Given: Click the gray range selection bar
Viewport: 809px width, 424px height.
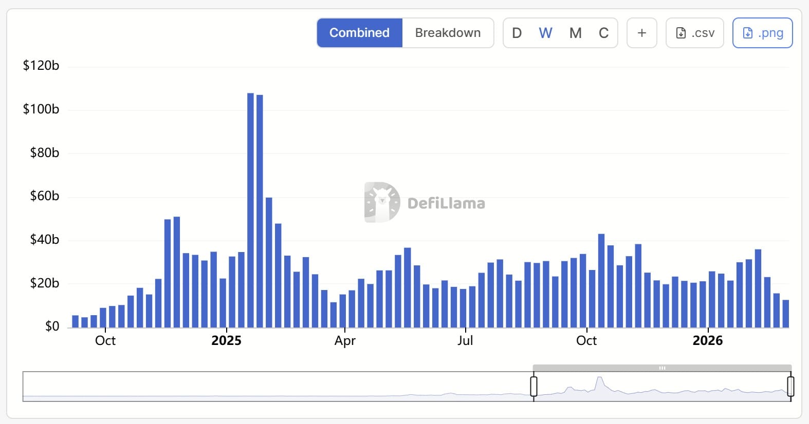Looking at the screenshot, I should tap(662, 368).
